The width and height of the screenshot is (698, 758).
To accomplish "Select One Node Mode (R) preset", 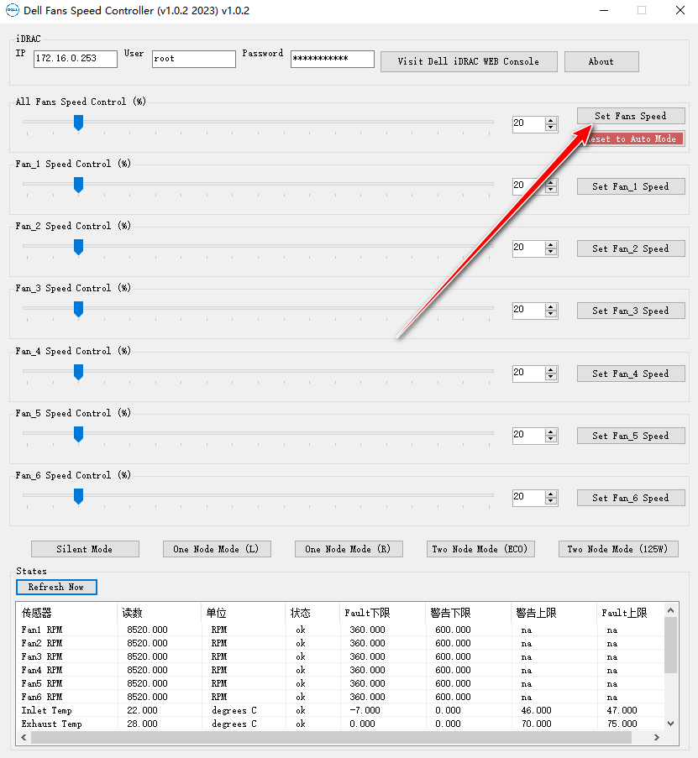I will (349, 549).
